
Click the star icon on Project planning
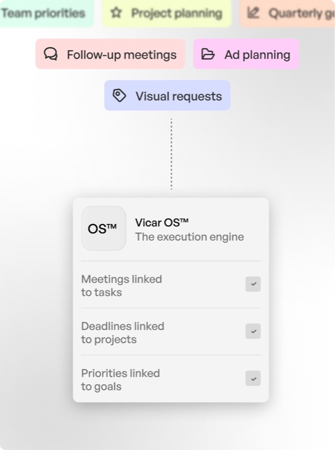pyautogui.click(x=116, y=12)
